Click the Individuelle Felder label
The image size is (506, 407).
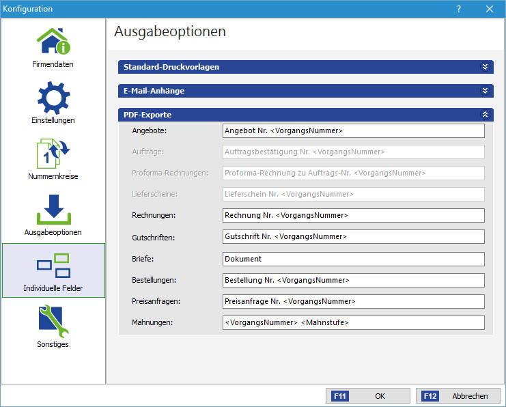tap(53, 288)
